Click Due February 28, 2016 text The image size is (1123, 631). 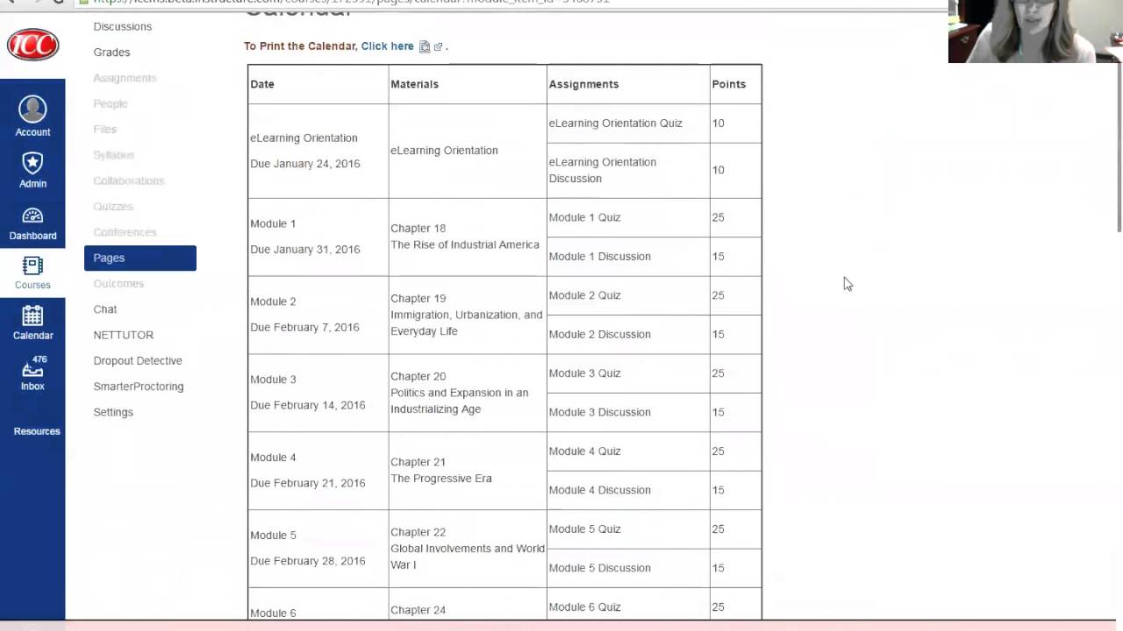coord(307,562)
